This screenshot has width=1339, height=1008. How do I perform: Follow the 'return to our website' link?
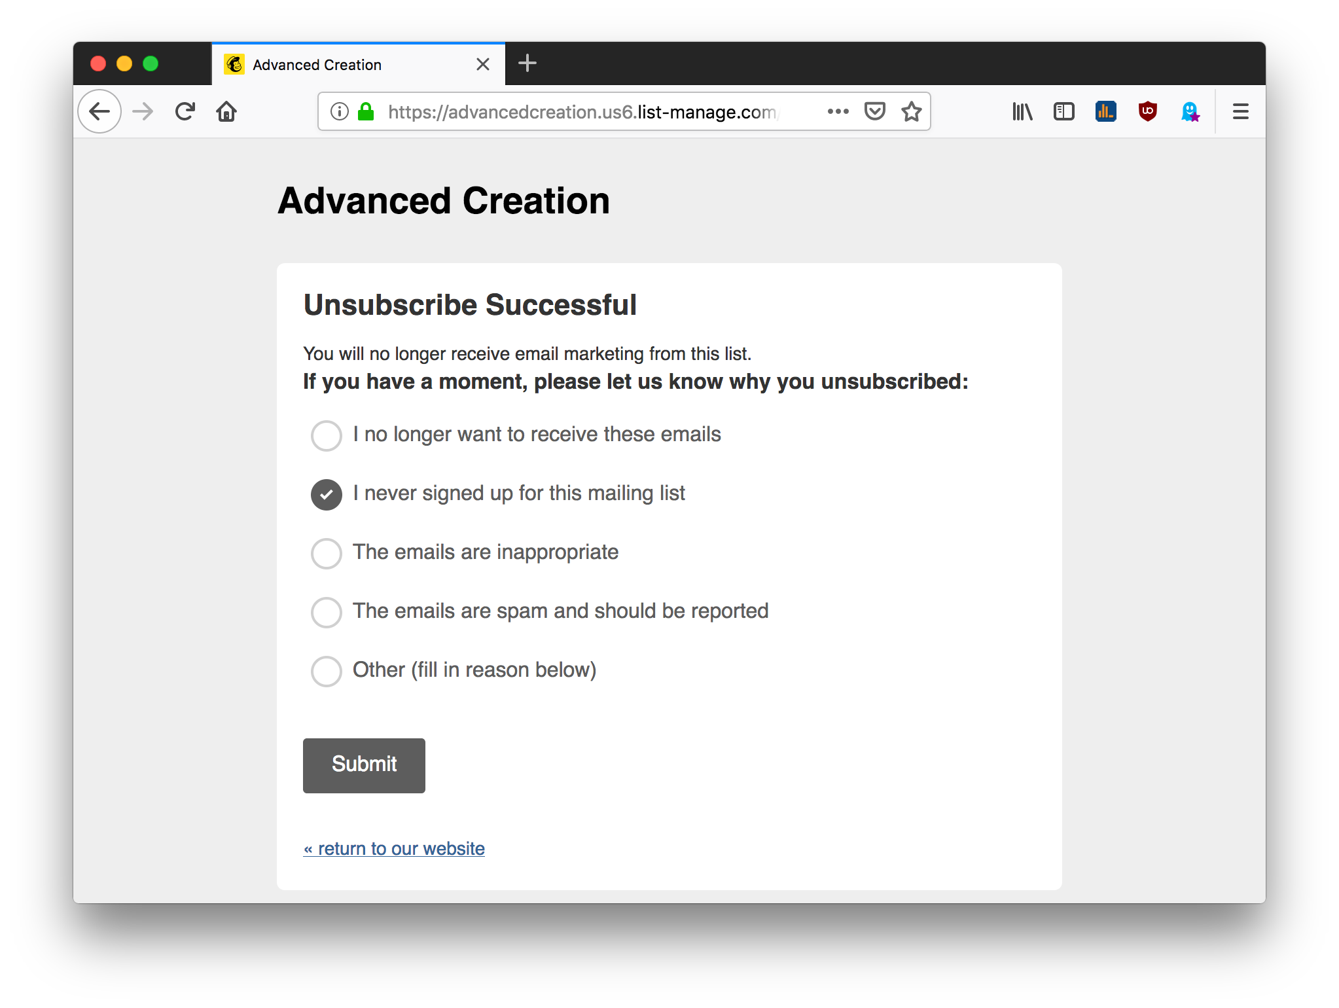(x=394, y=848)
